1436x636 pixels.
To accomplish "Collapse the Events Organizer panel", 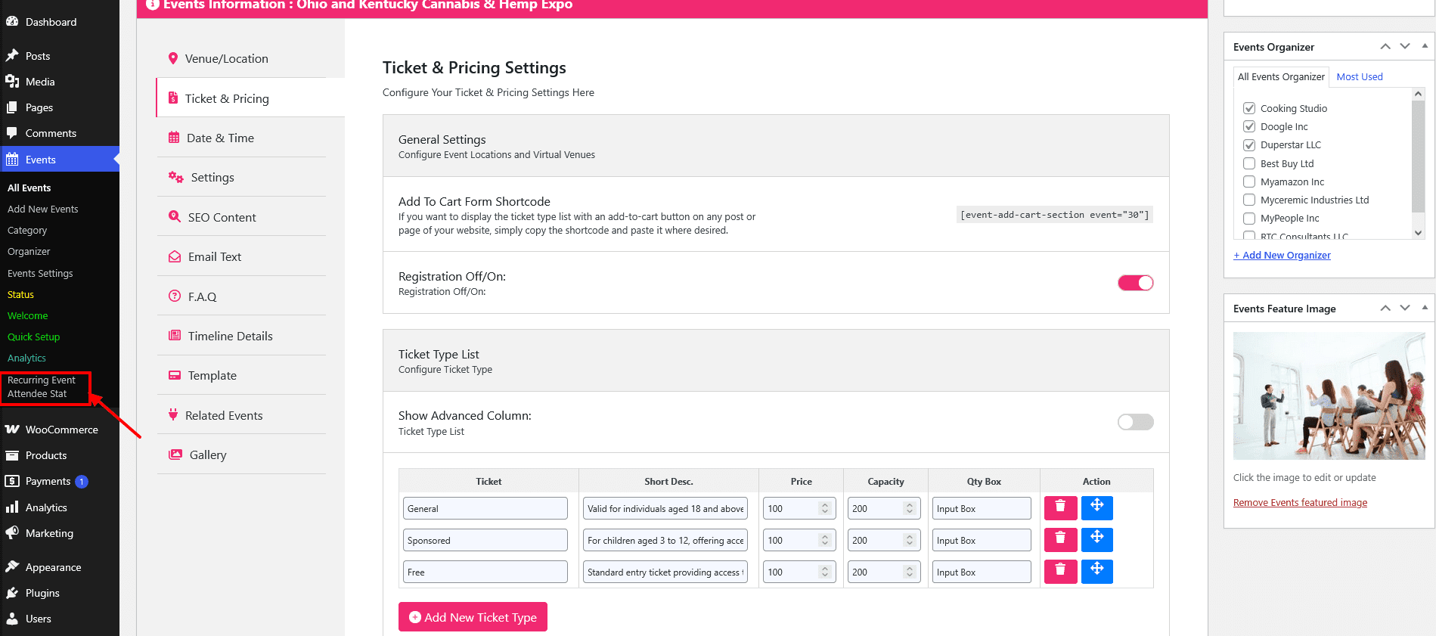I will click(1425, 46).
